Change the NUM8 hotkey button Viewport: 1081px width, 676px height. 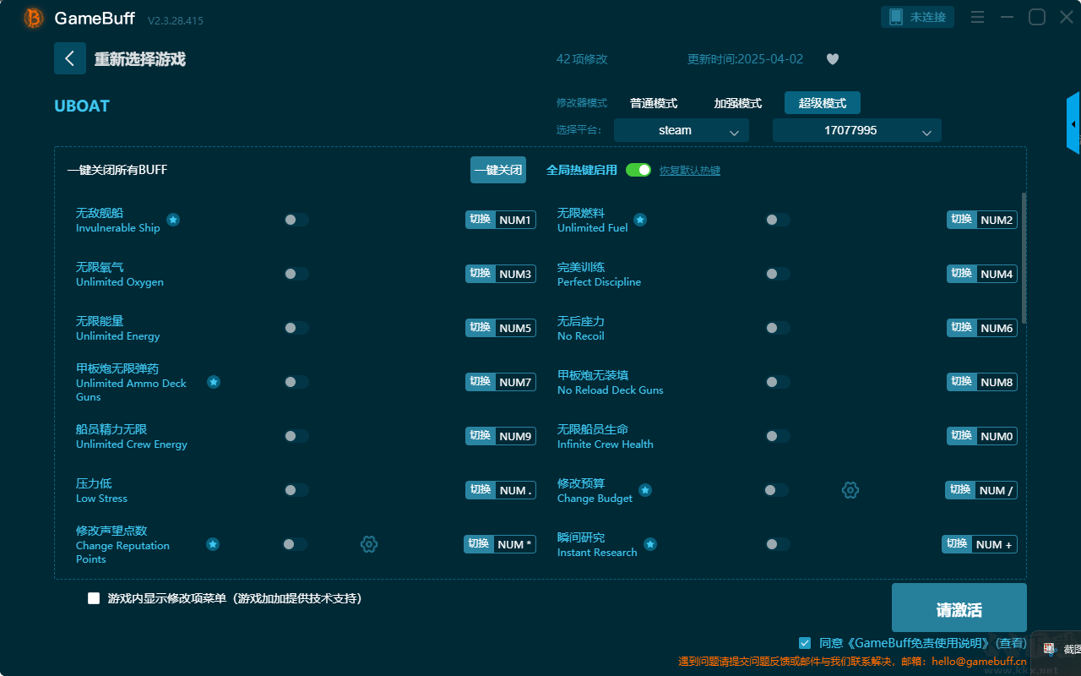(982, 382)
